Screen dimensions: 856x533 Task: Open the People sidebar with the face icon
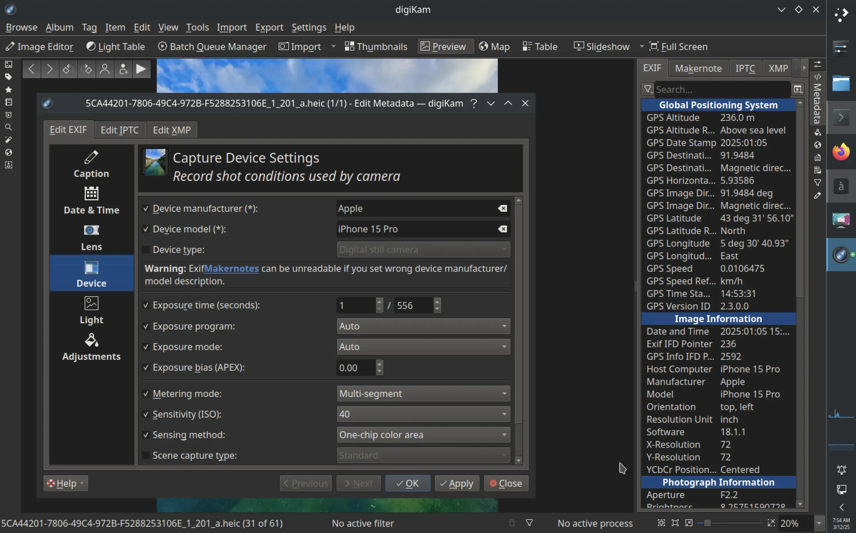9,165
